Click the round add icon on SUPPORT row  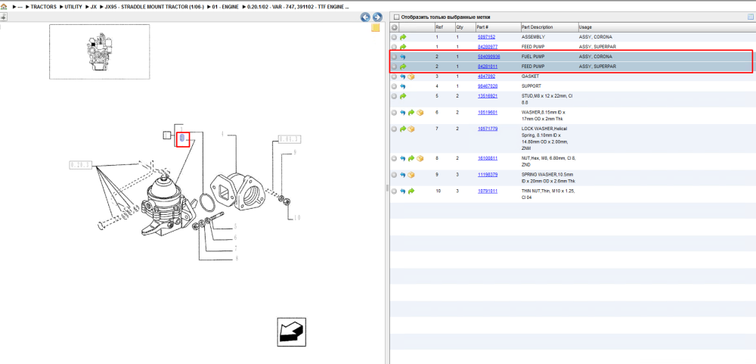point(395,86)
